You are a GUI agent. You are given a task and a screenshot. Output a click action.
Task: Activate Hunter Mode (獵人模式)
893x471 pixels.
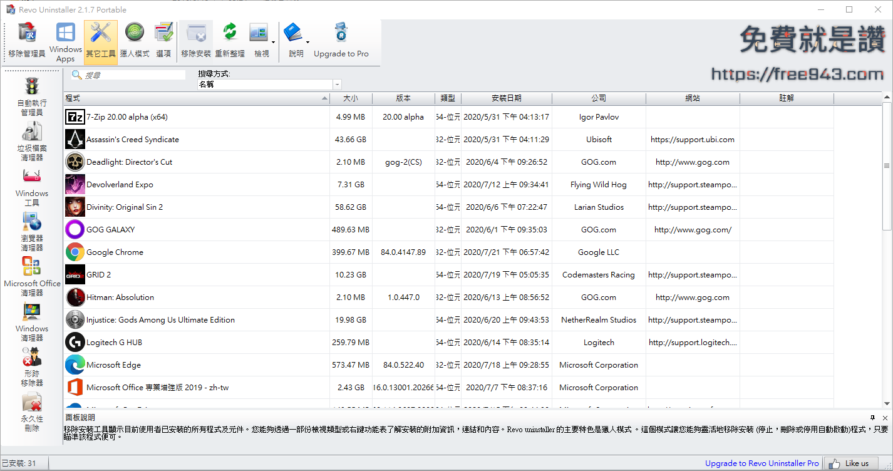coord(134,39)
